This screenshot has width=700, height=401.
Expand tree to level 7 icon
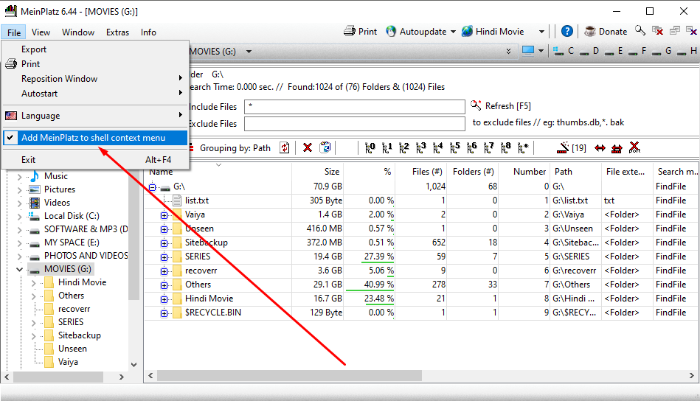489,147
